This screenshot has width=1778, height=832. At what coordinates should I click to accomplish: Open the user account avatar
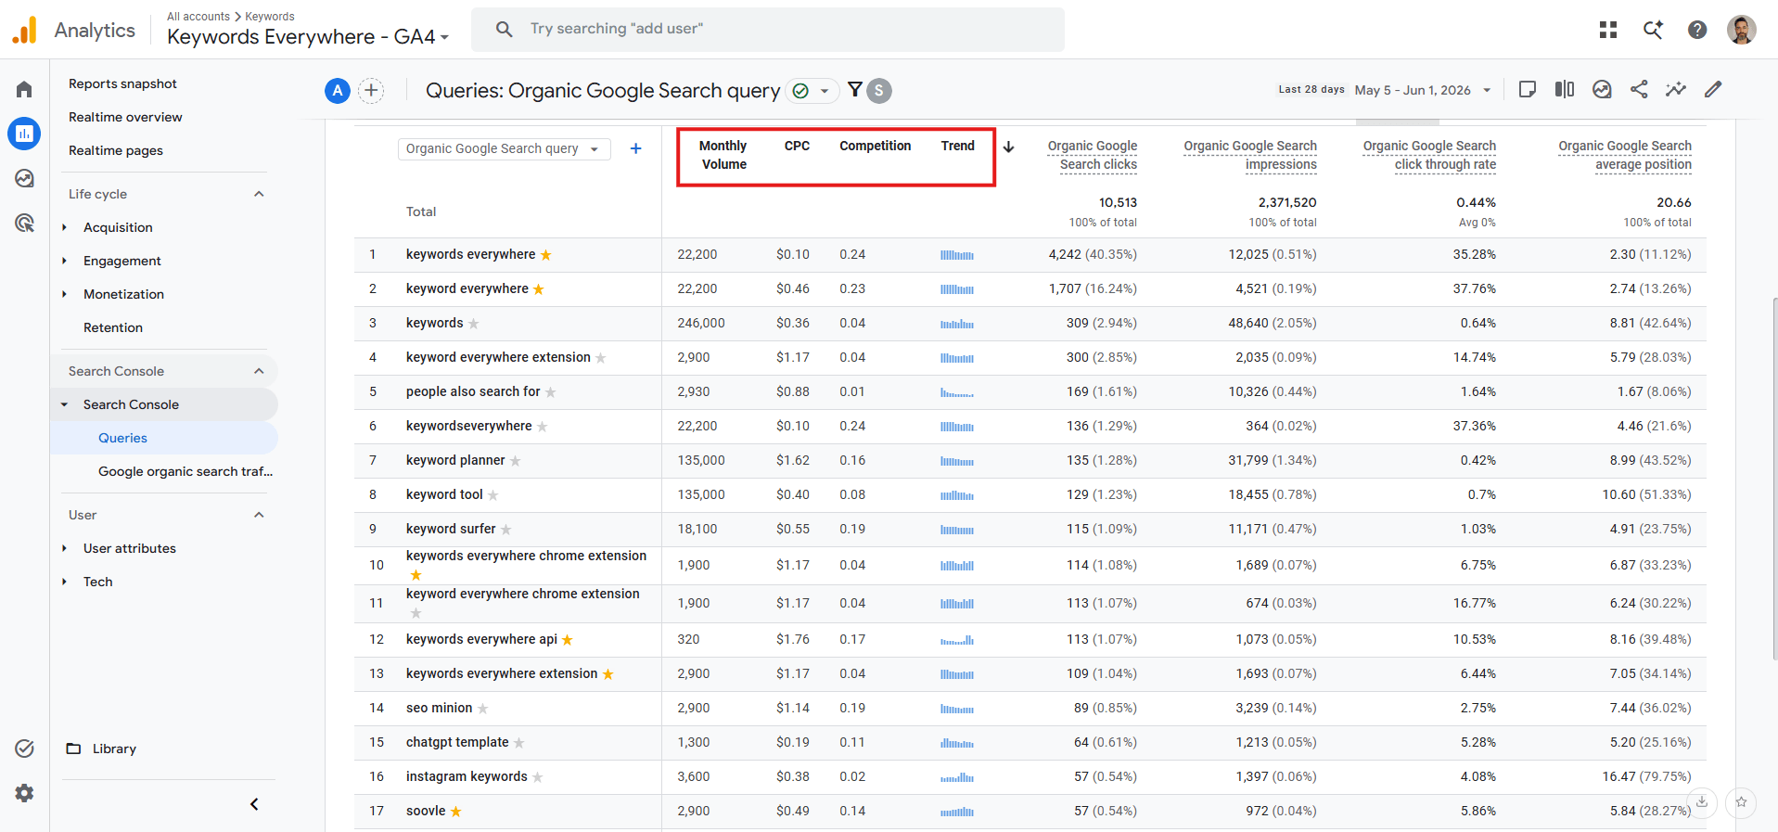tap(1741, 30)
